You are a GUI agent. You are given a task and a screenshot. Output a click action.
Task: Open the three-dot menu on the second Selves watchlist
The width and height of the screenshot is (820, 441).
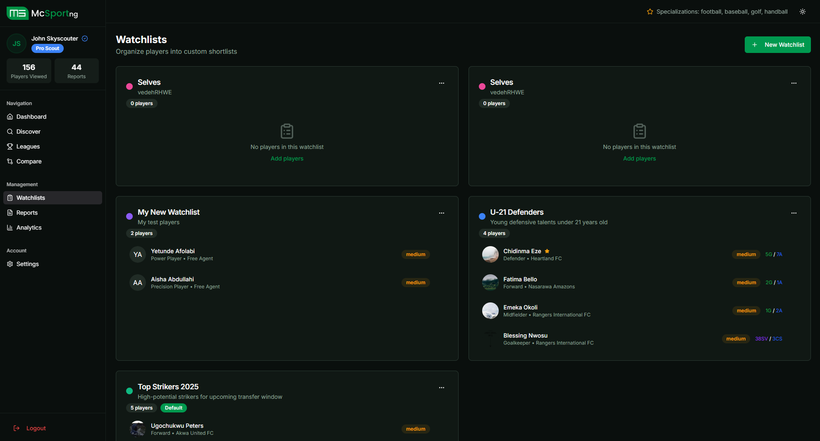(x=794, y=83)
